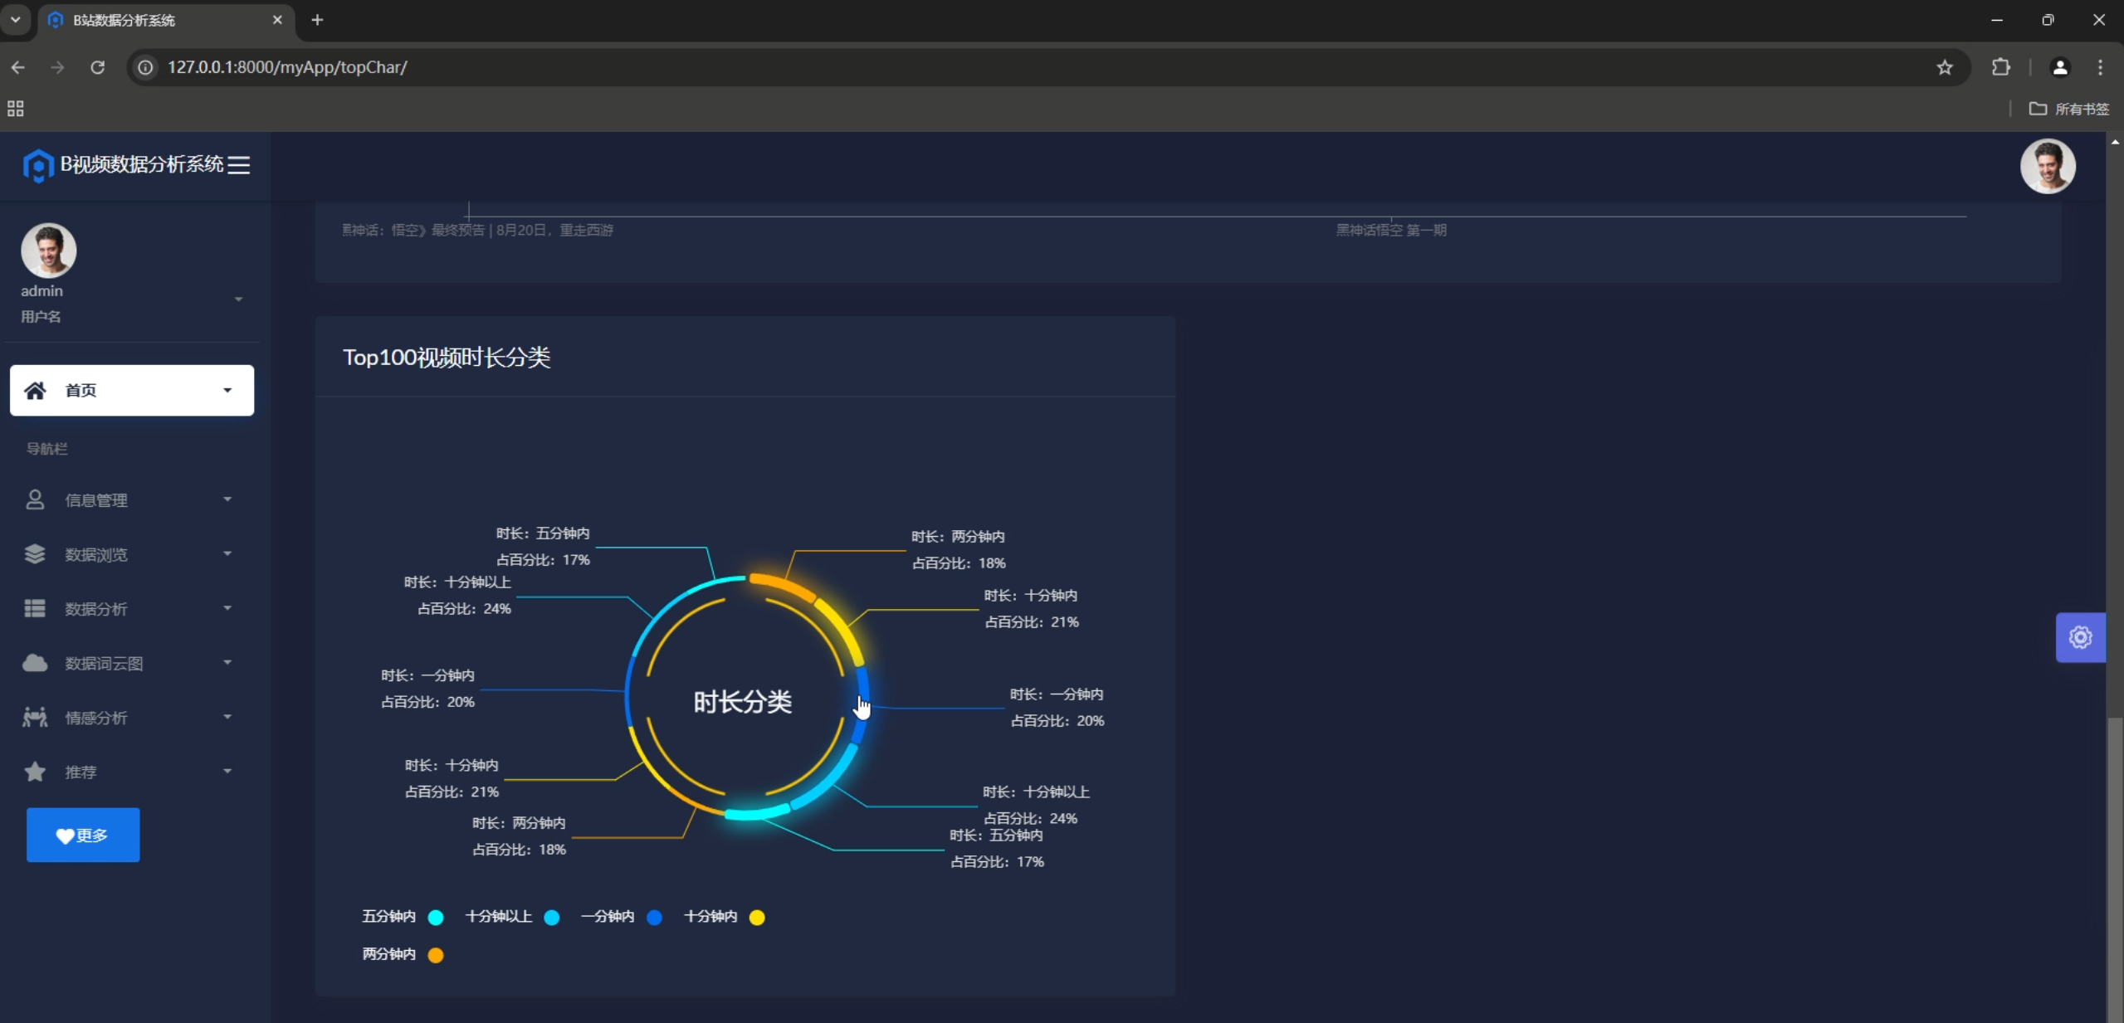Viewport: 2124px width, 1023px height.
Task: Click the 数据浏览 layers icon
Action: coord(35,554)
